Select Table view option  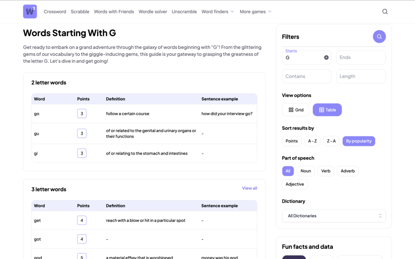pyautogui.click(x=327, y=110)
